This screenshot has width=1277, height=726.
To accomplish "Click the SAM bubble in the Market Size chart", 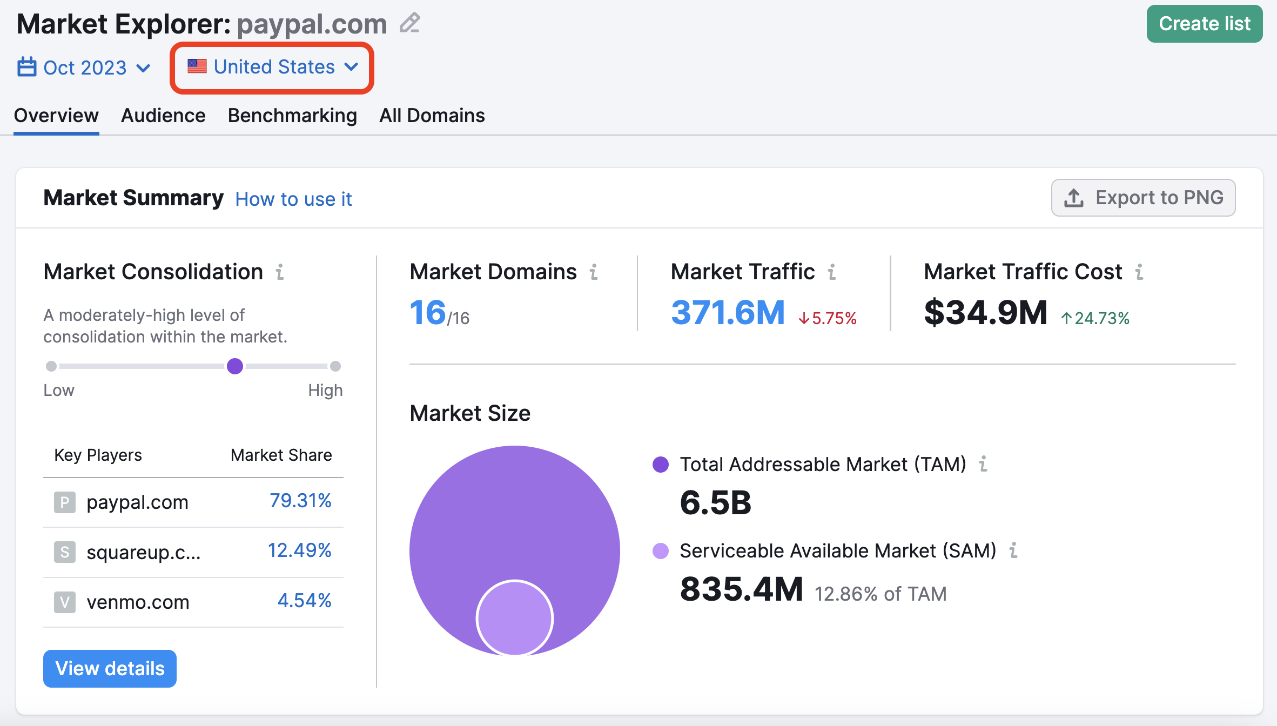I will 514,617.
